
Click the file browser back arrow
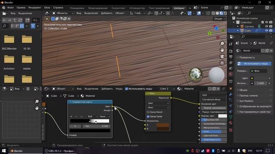tap(4, 20)
